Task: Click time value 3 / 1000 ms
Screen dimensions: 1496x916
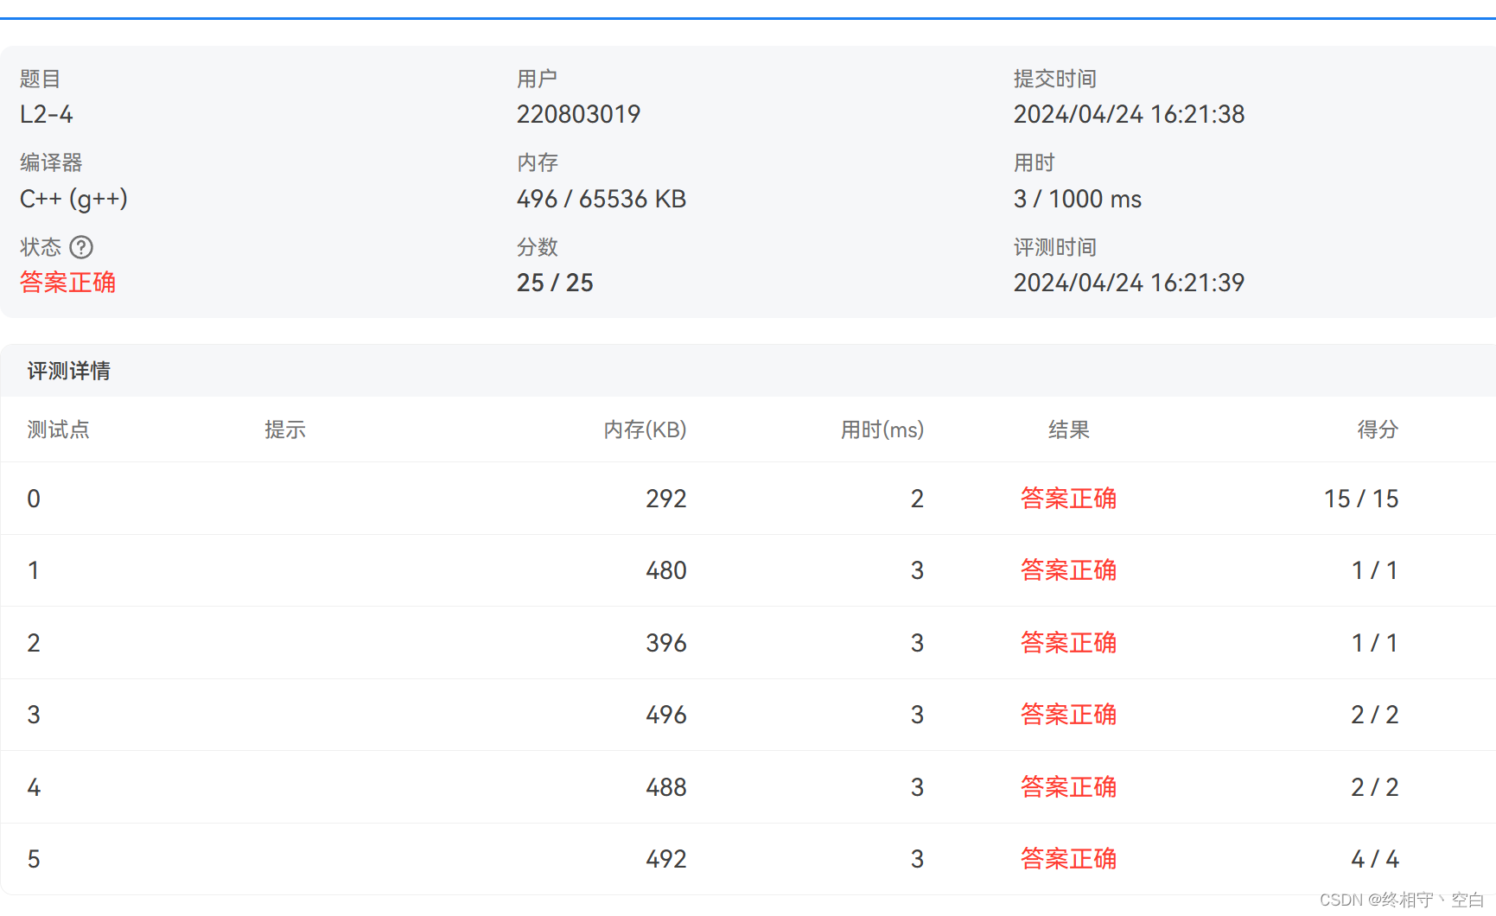Action: pyautogui.click(x=1077, y=199)
